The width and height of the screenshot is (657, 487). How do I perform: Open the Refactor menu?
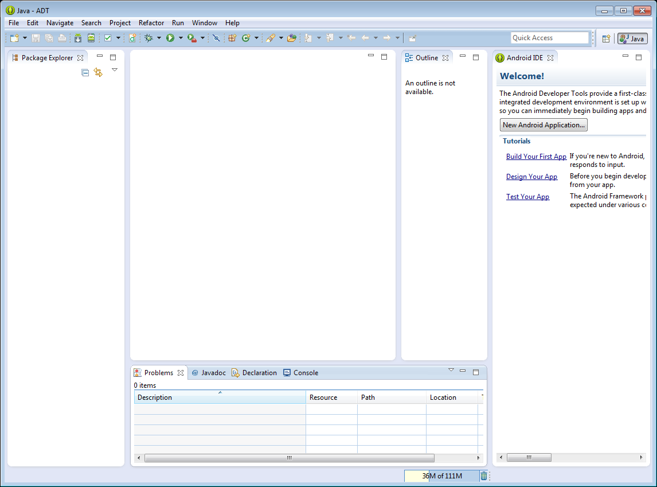pyautogui.click(x=151, y=23)
